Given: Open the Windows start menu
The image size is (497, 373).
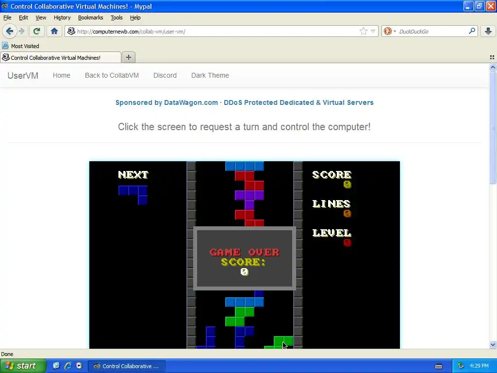Looking at the screenshot, I should tap(23, 366).
